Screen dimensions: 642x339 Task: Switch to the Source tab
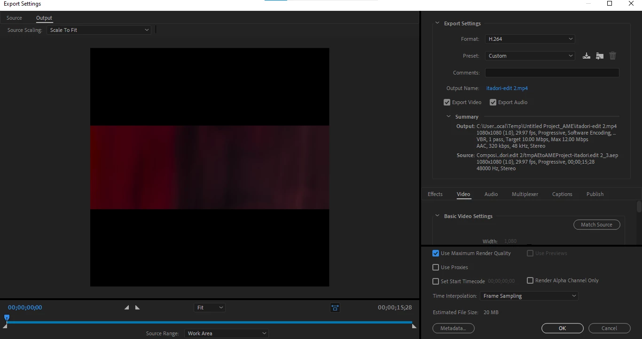[x=14, y=18]
